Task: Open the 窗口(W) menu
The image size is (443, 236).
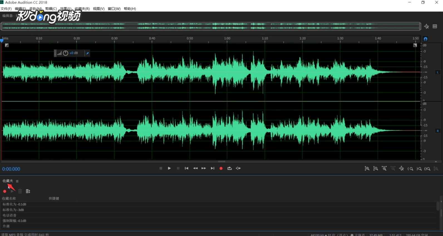Action: 114,9
